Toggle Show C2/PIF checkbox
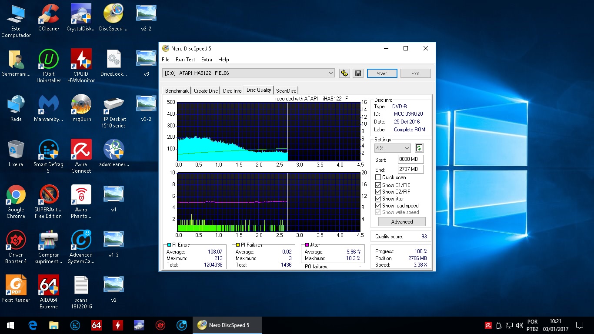Viewport: 594px width, 334px height. [x=378, y=192]
